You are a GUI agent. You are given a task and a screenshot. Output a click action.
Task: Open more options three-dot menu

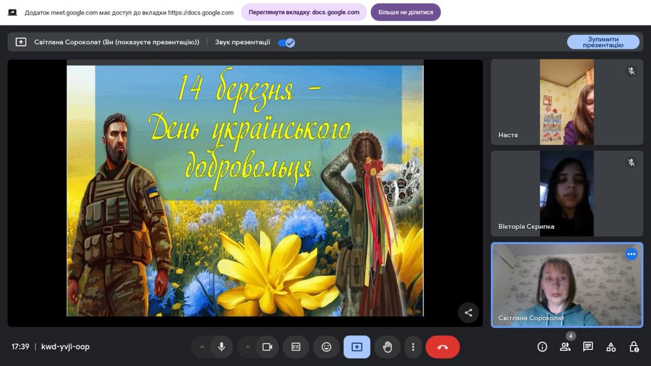pos(413,347)
